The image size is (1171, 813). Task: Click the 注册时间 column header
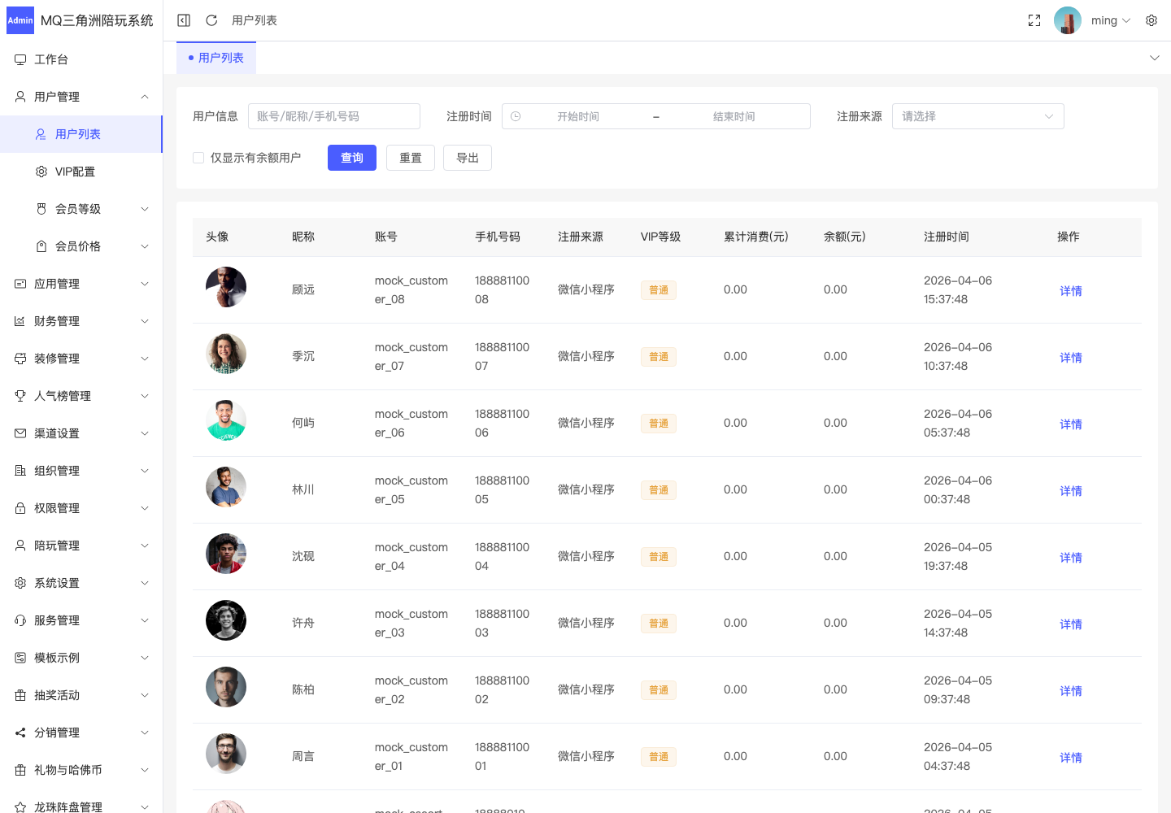tap(947, 237)
